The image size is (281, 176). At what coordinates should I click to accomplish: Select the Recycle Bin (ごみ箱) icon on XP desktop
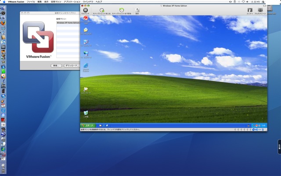click(86, 113)
